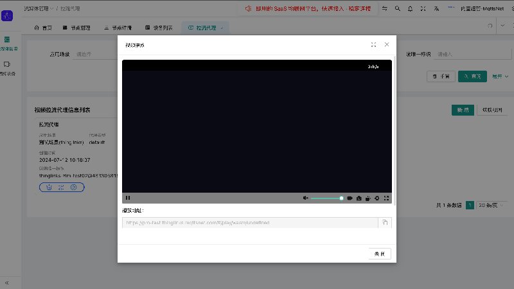Click the red SaaS announcement link
The width and height of the screenshot is (514, 289).
(313, 8)
